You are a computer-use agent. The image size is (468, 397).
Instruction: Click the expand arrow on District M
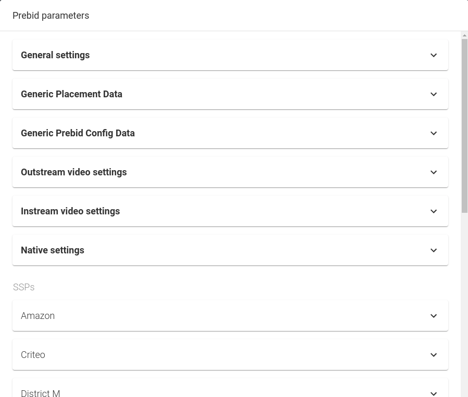[434, 393]
